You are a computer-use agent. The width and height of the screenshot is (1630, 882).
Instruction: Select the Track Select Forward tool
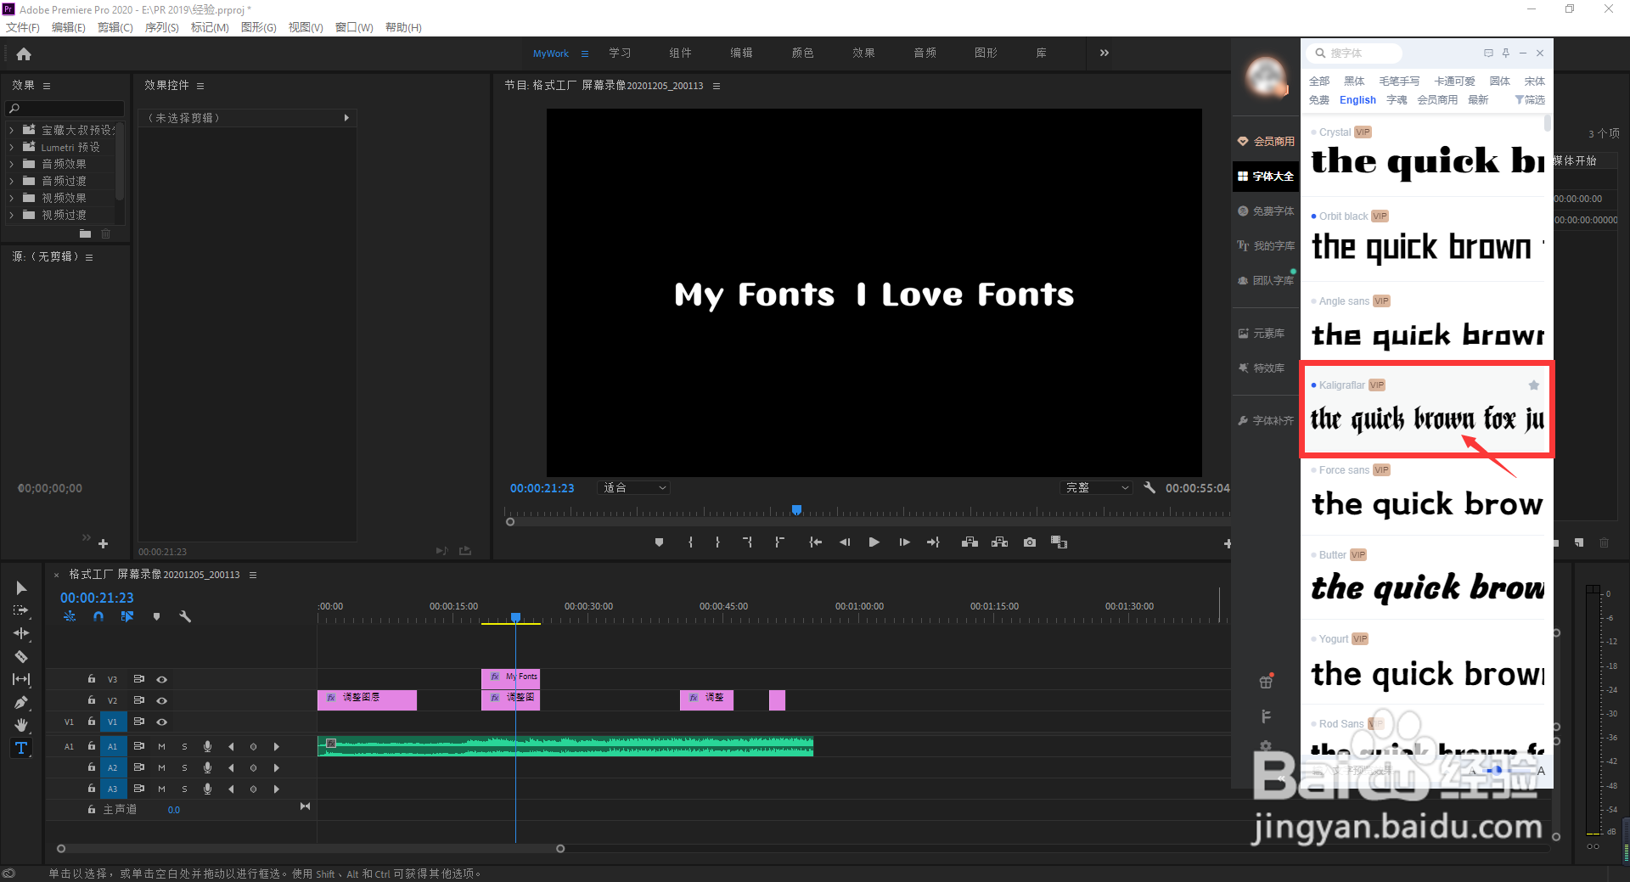pyautogui.click(x=21, y=610)
